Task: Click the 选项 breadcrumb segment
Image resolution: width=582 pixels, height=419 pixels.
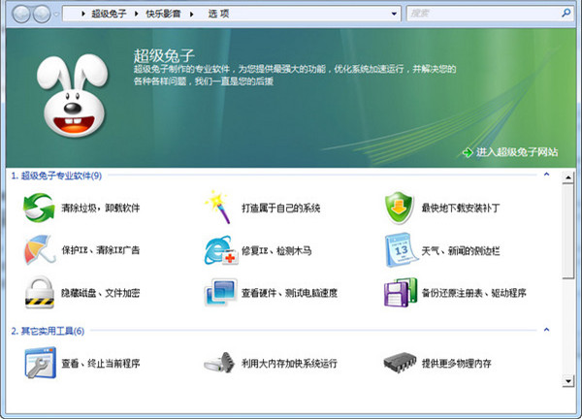Action: coord(218,15)
